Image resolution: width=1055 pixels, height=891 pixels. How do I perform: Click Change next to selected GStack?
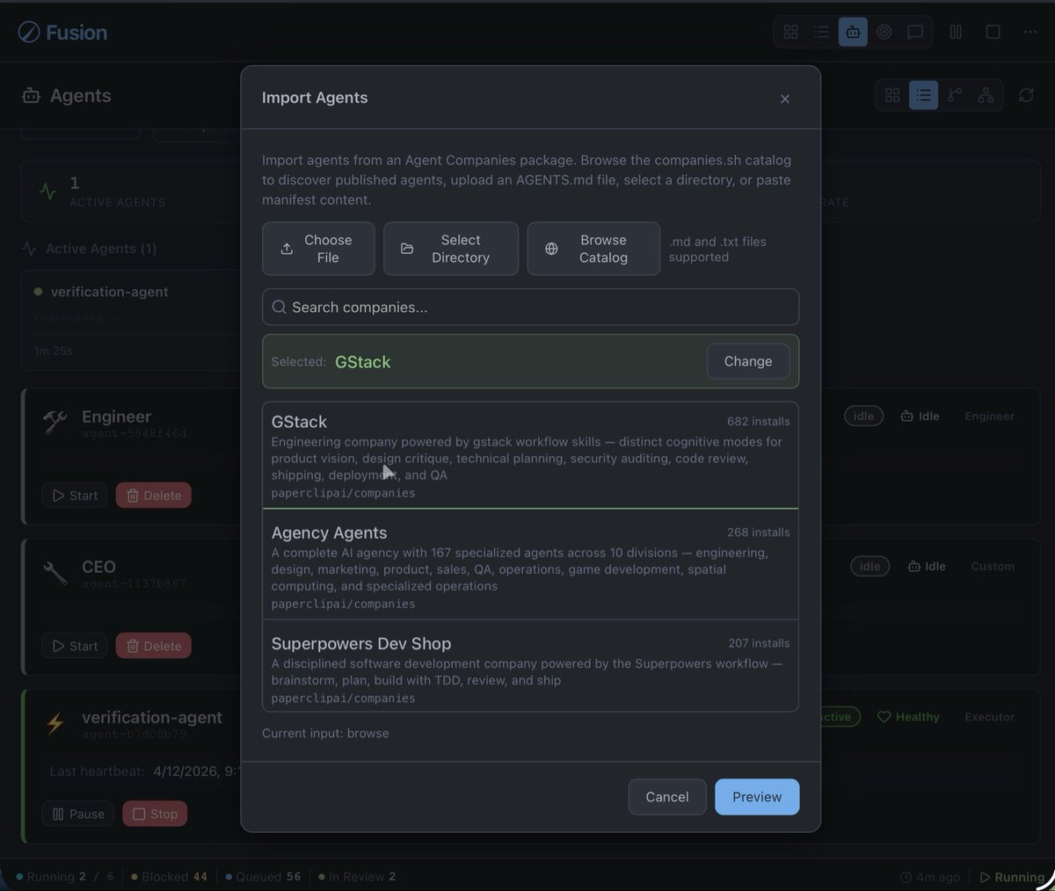[x=748, y=361]
